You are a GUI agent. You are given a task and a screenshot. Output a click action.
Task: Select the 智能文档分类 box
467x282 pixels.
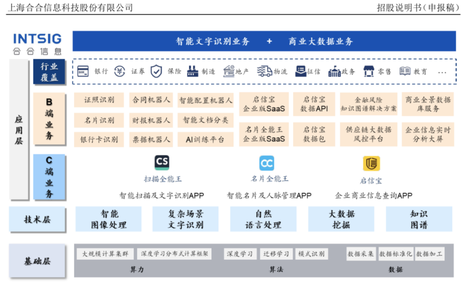(205, 120)
